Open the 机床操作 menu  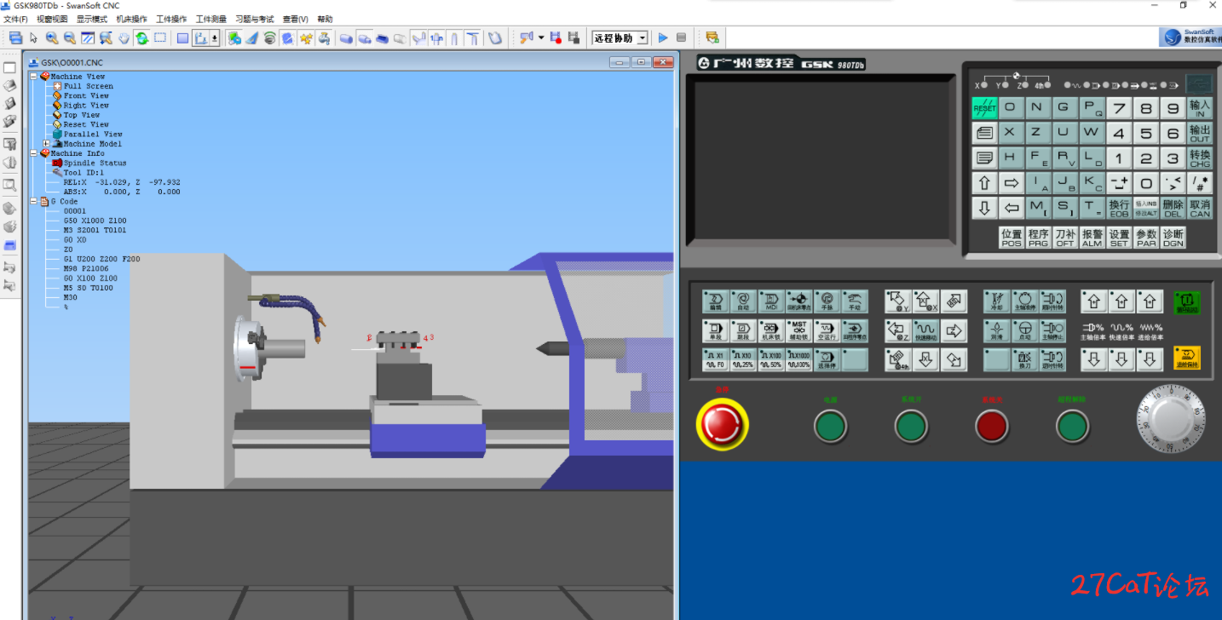[131, 19]
